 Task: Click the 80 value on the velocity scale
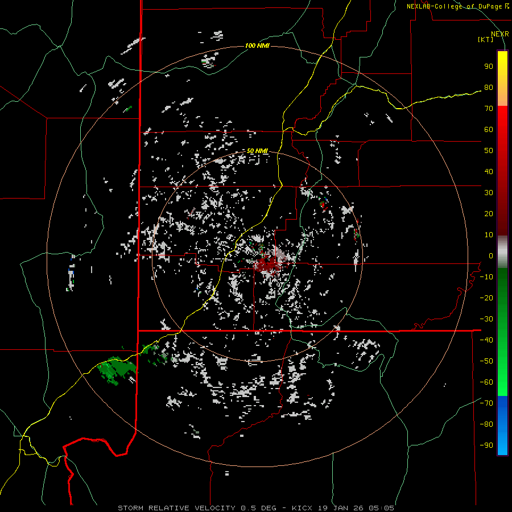(x=489, y=87)
